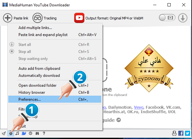192x139 pixels.
Task: Maximize the MediaHuman YouTube Downloader window
Action: point(169,5)
